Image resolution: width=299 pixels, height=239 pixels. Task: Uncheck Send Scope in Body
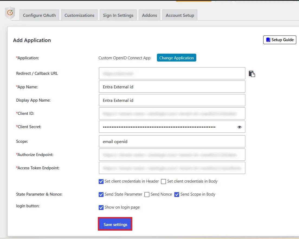tap(177, 194)
